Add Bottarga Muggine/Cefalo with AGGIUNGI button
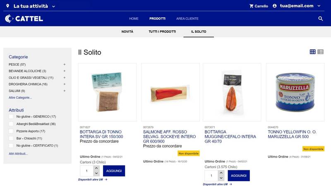331x186 pixels. point(239,175)
